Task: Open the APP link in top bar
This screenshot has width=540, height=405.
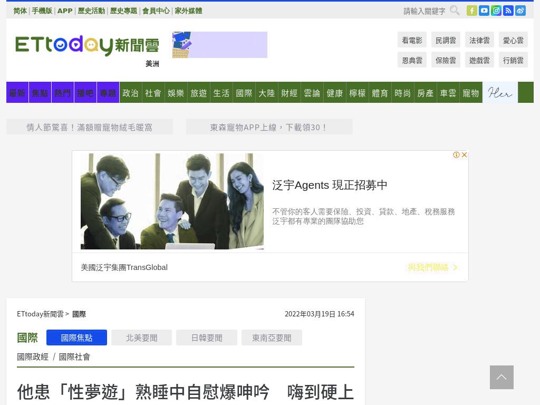Action: [x=65, y=11]
